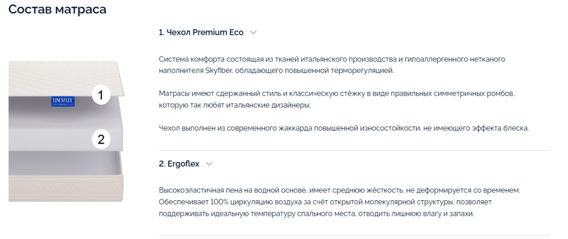Click the 'Состав матраса' heading
Viewport: 568px width, 239px height.
[57, 9]
